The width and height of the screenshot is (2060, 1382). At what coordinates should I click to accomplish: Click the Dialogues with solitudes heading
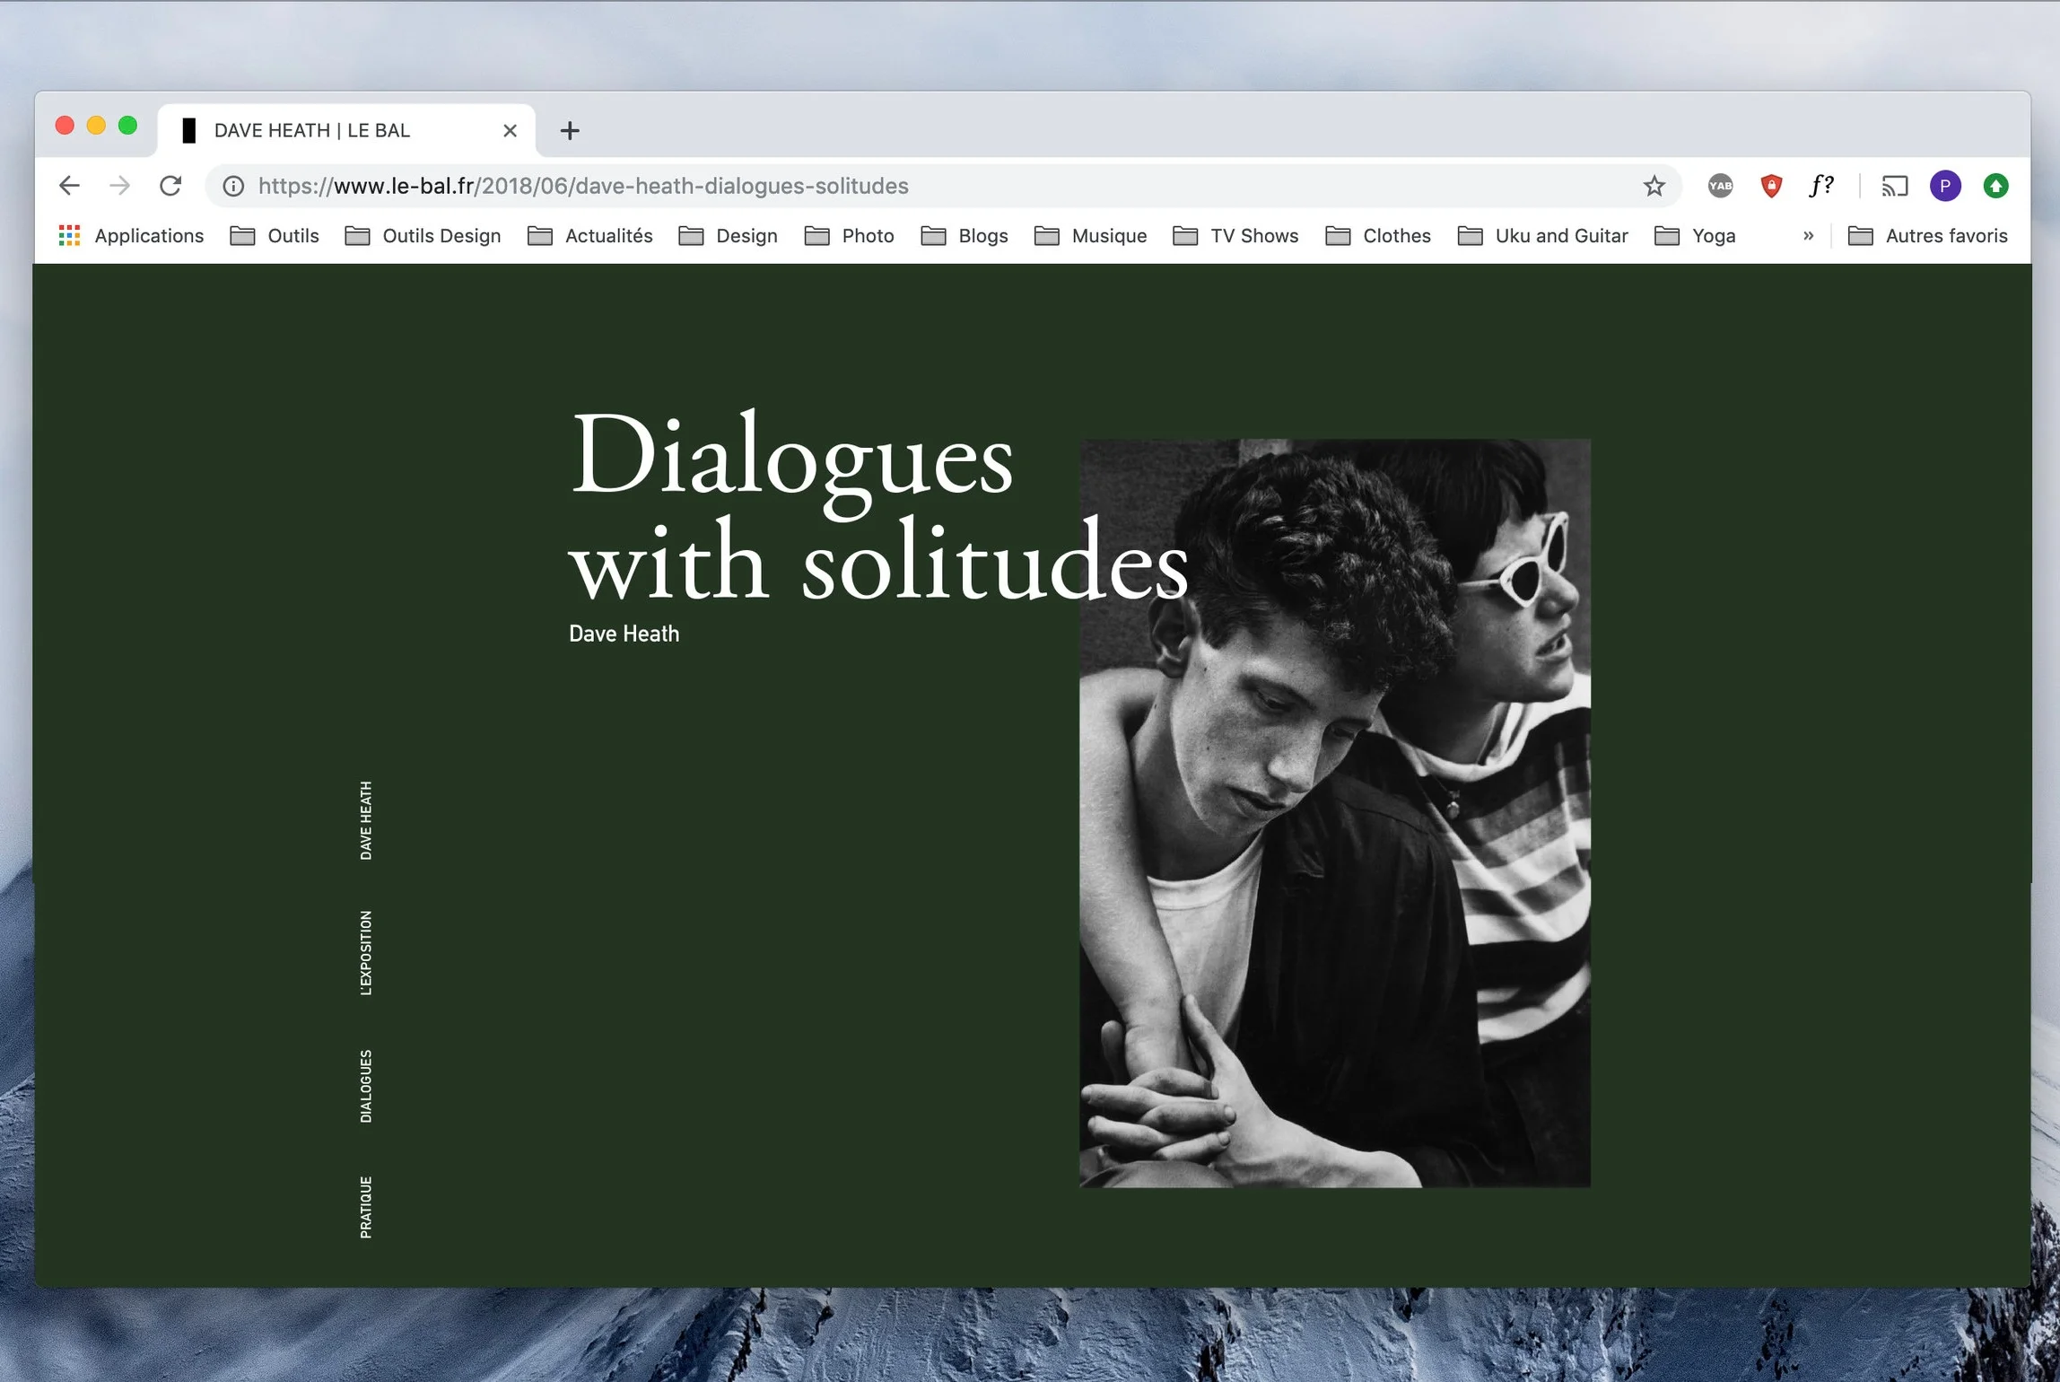point(879,507)
